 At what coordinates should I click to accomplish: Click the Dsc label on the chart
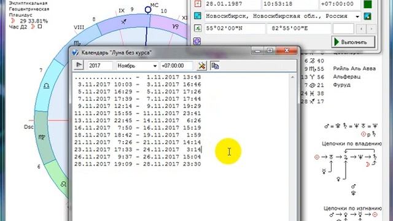pos(29,127)
